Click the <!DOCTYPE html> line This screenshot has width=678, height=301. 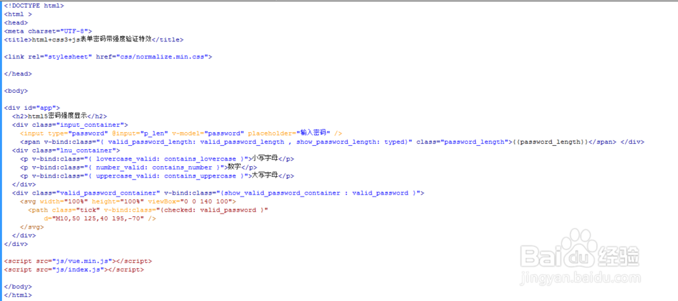(x=34, y=5)
